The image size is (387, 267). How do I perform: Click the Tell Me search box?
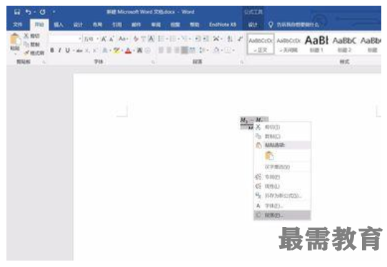293,25
